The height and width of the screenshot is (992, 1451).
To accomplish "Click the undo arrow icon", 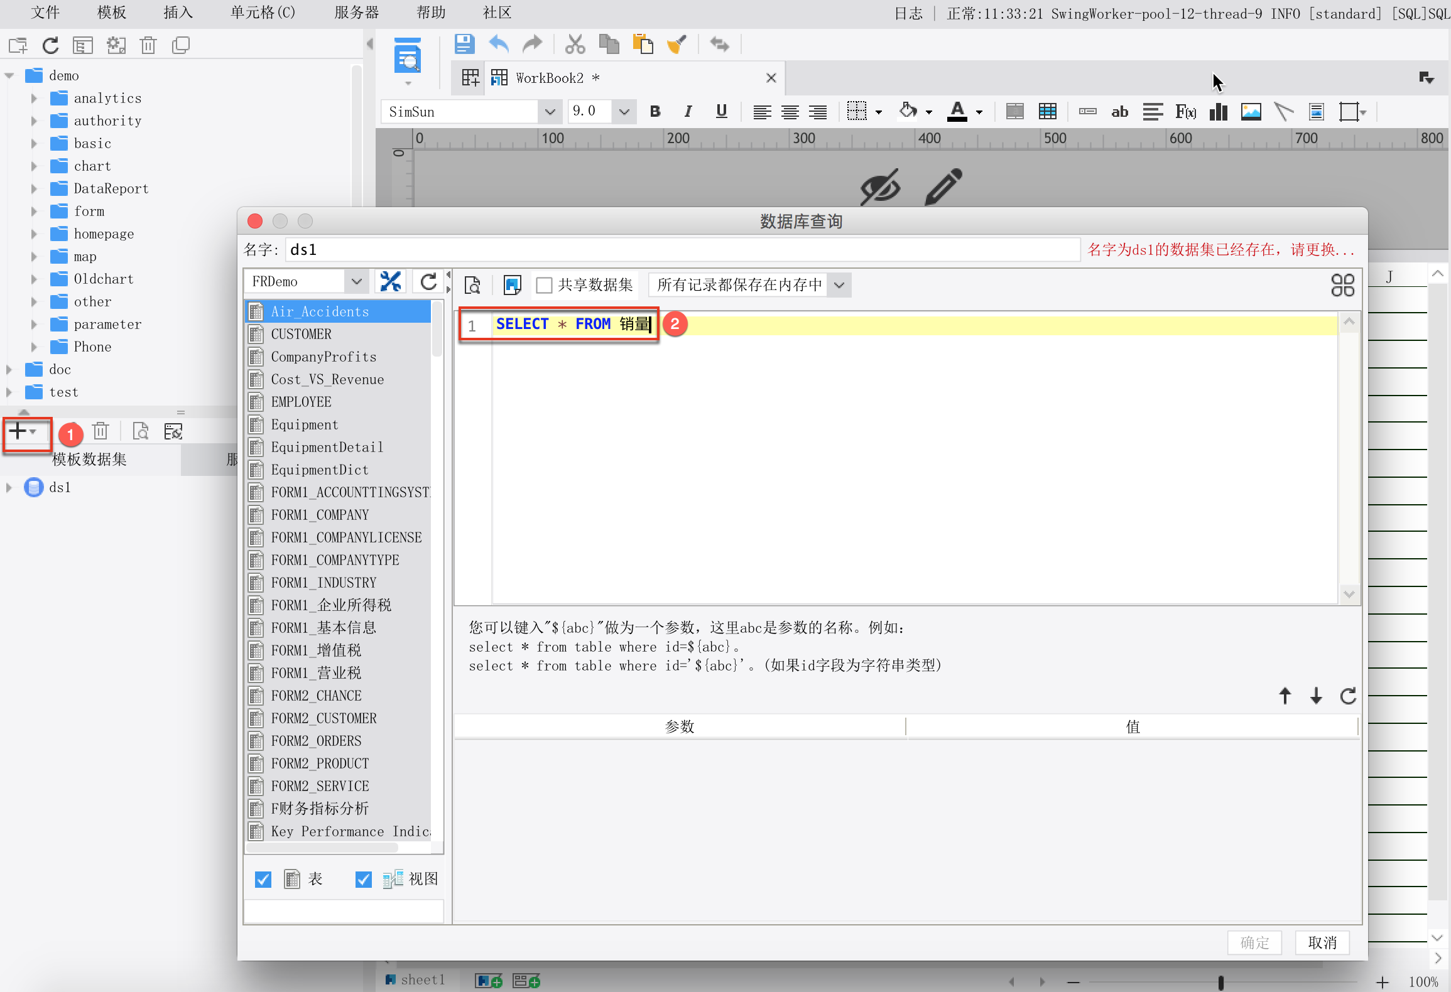I will (499, 45).
